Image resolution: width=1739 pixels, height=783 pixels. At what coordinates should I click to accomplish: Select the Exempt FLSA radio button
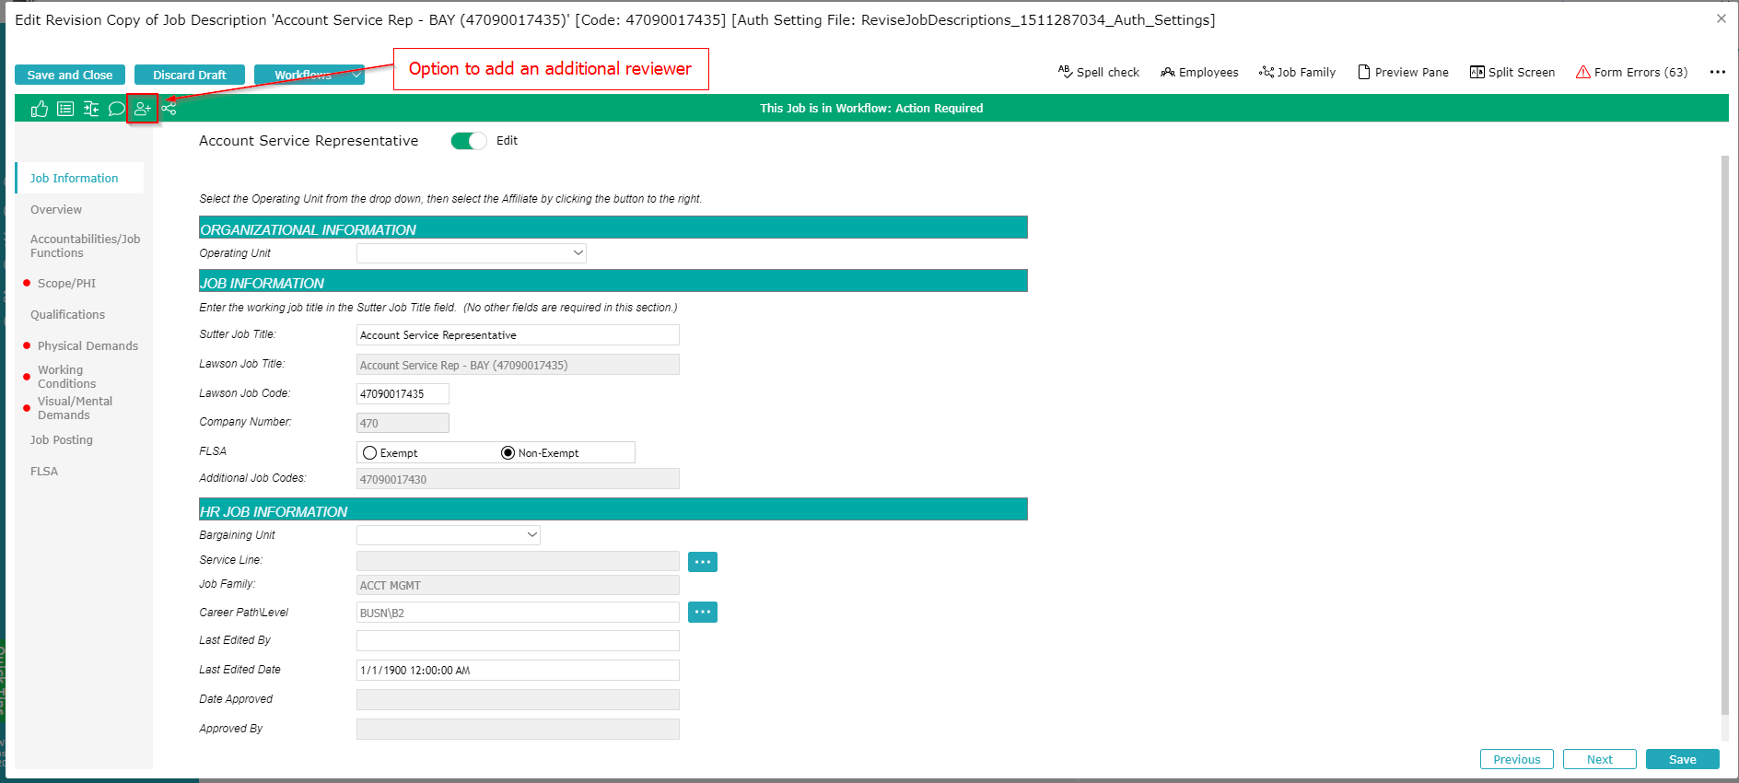tap(370, 453)
